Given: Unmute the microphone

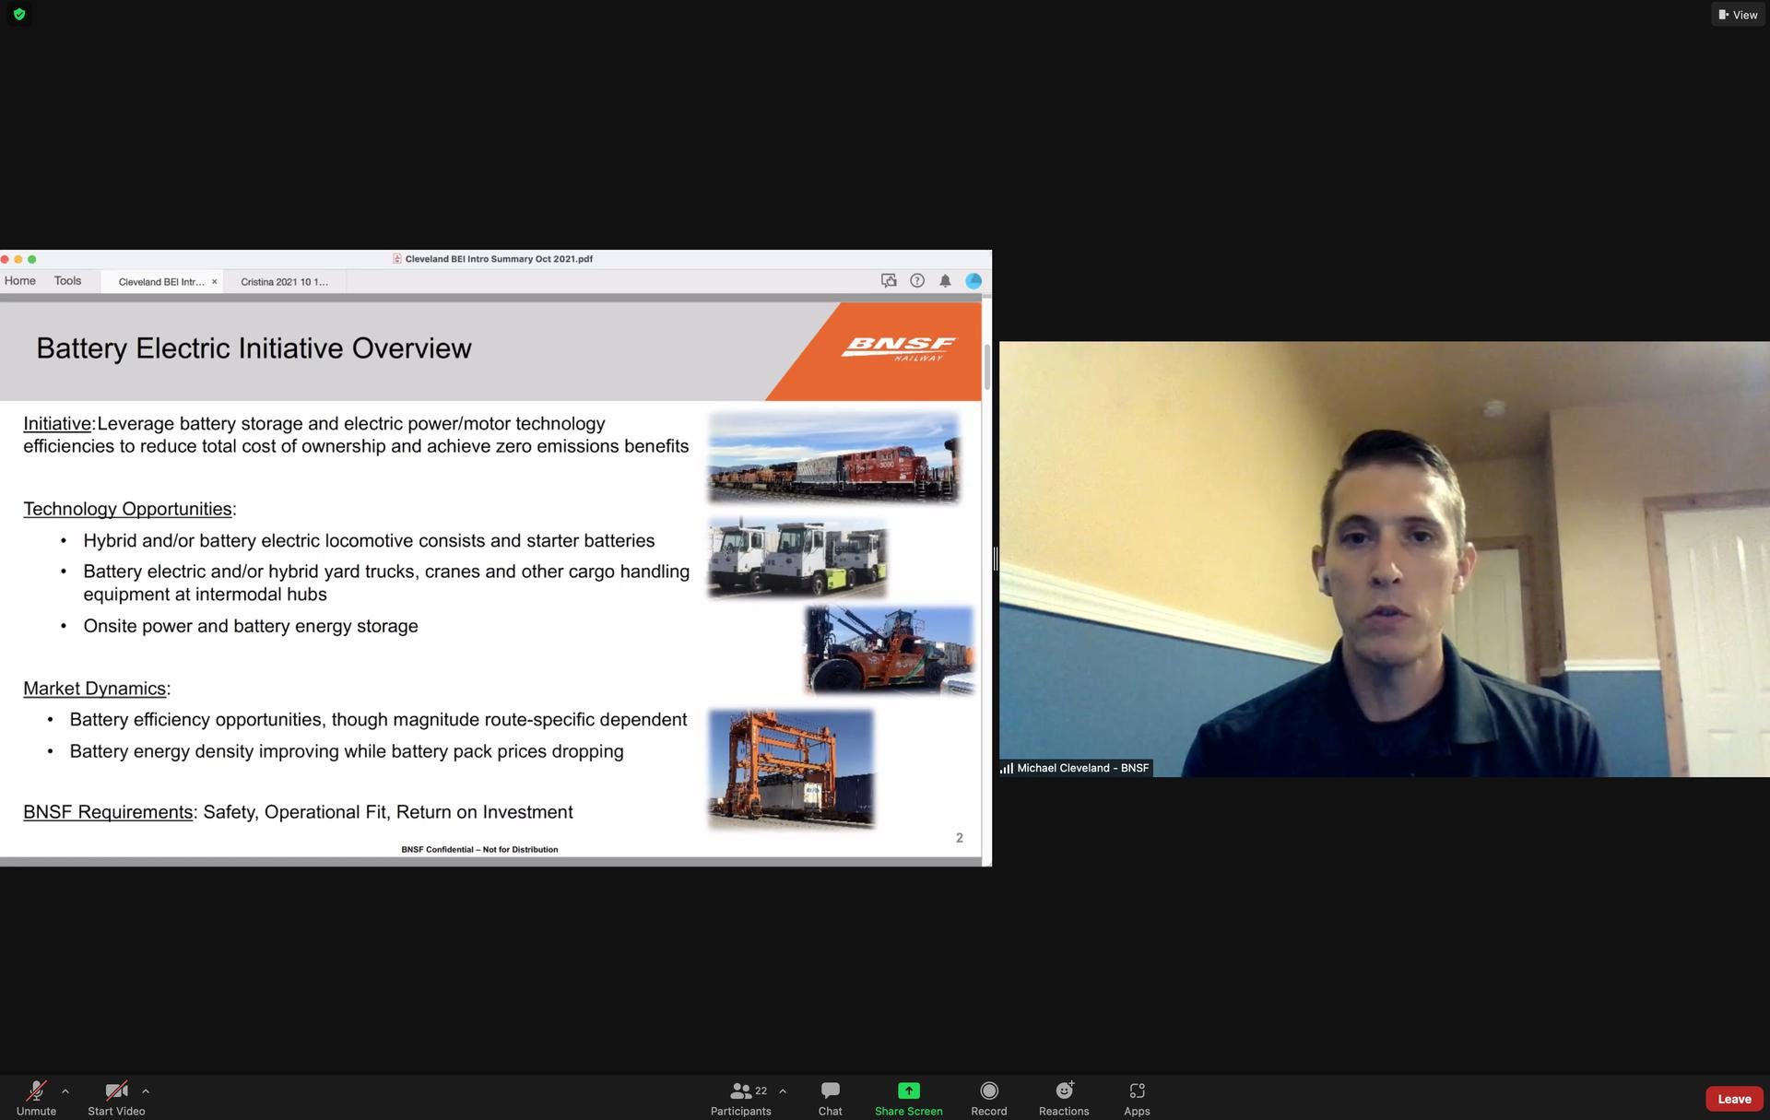Looking at the screenshot, I should tap(36, 1098).
